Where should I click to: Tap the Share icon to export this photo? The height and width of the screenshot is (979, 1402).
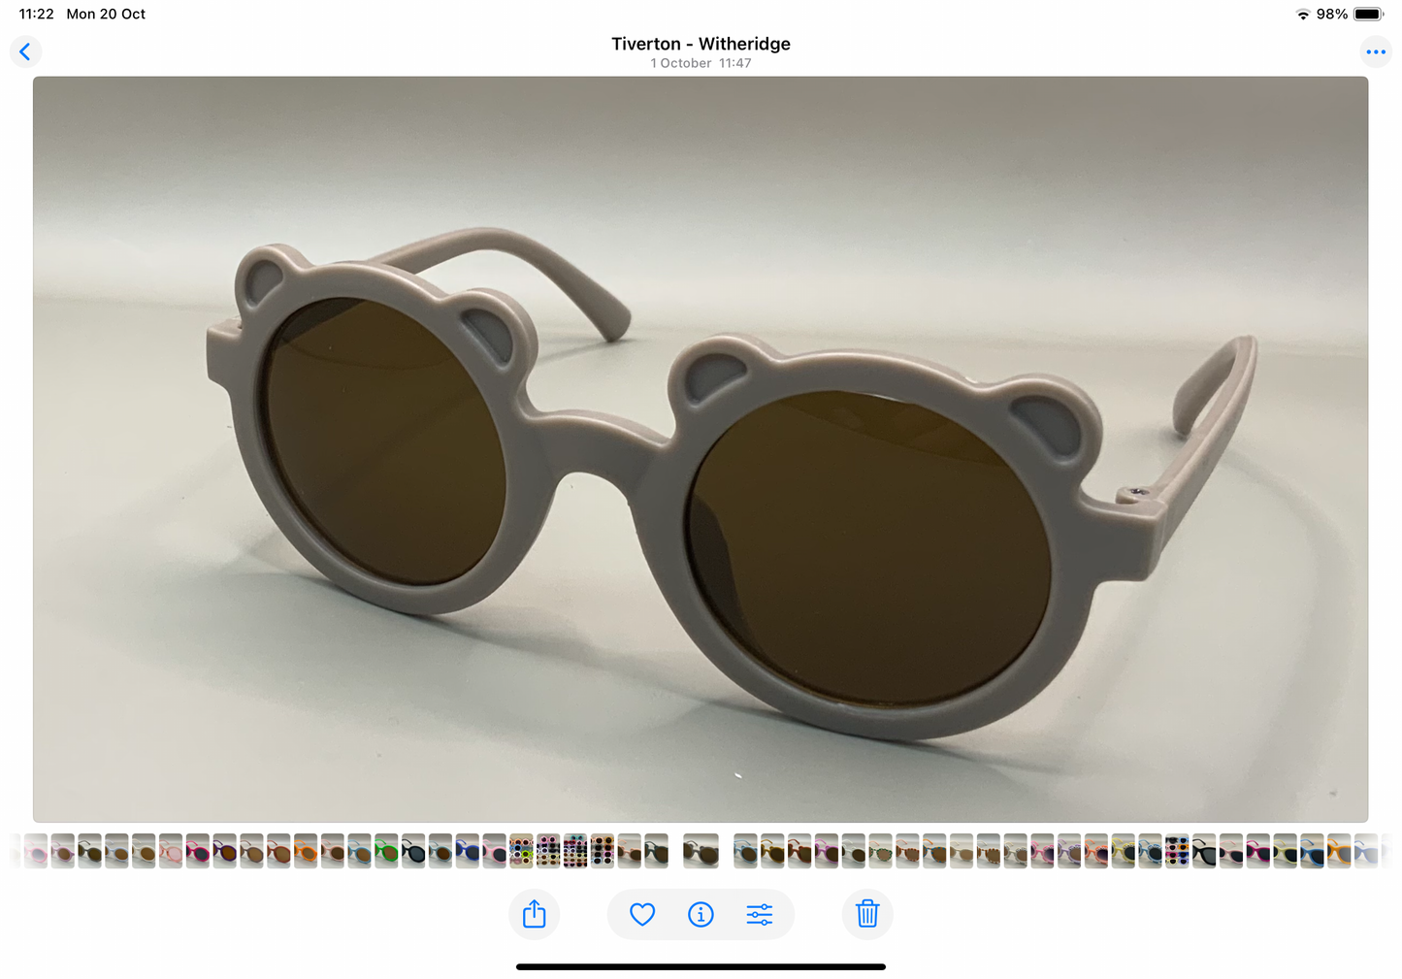click(534, 914)
